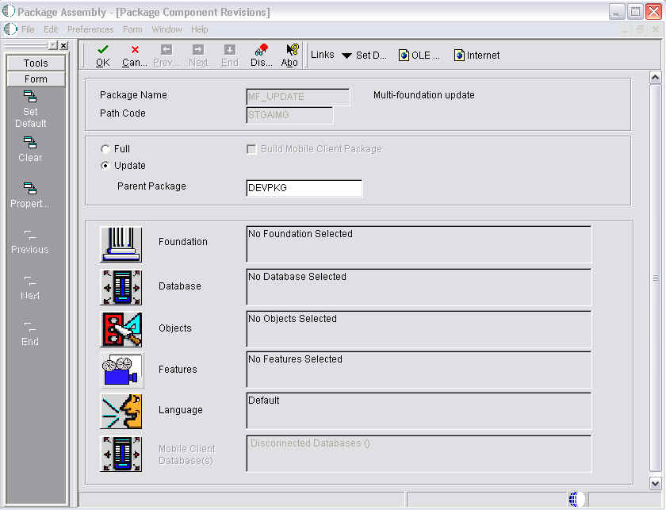Open the Internet link icon

click(459, 56)
